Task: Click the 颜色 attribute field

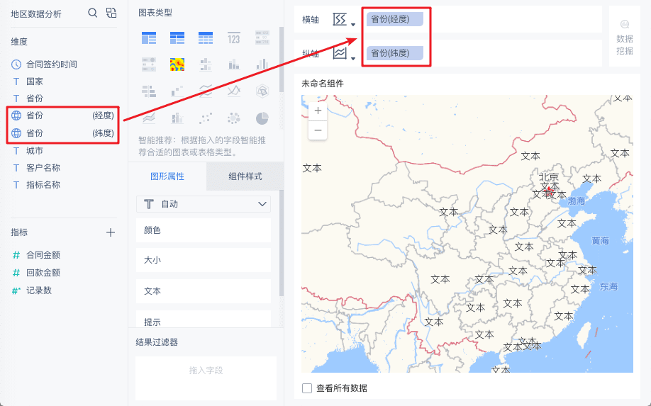Action: click(x=204, y=230)
